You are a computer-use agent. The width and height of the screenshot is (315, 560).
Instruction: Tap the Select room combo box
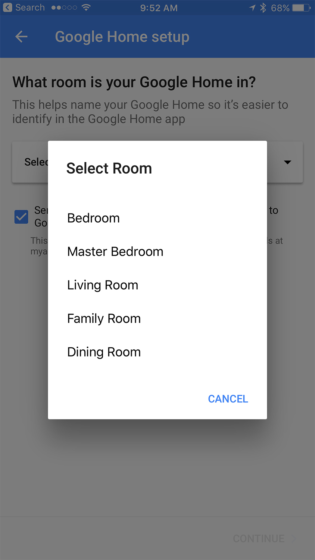(157, 162)
